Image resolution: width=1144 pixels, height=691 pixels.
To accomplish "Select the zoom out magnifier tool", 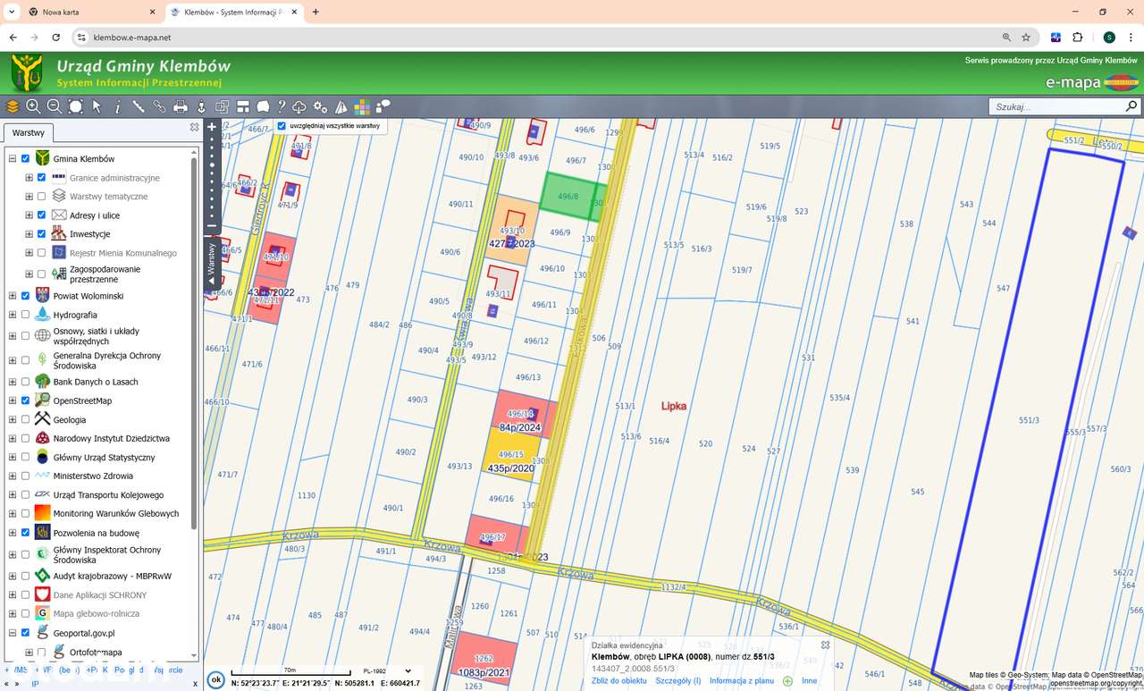I will click(55, 106).
